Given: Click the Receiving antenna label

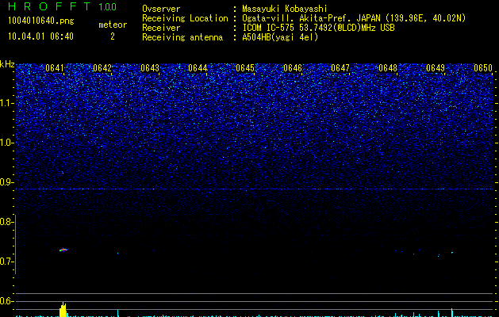Looking at the screenshot, I should (x=182, y=37).
